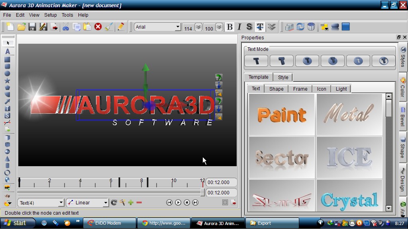Switch to the Frame template tab
This screenshot has height=229, width=408.
(x=300, y=89)
